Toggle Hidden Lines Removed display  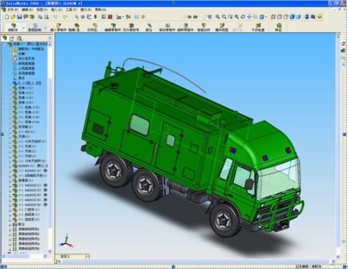(x=286, y=17)
